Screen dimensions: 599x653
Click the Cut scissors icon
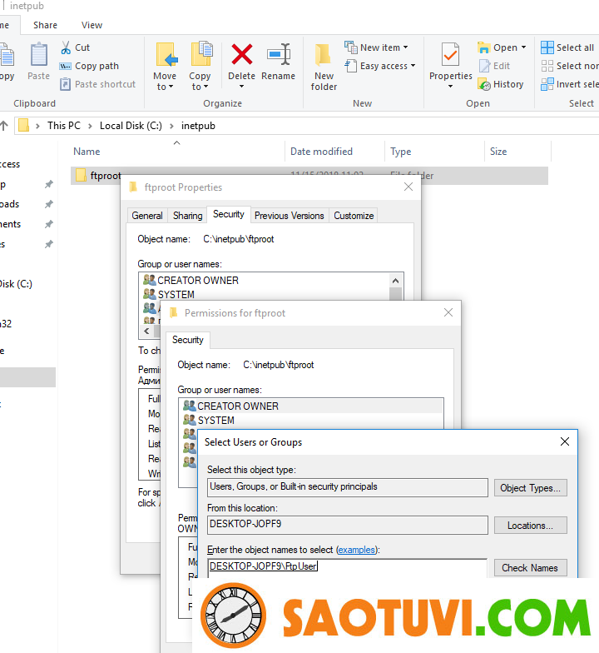66,47
